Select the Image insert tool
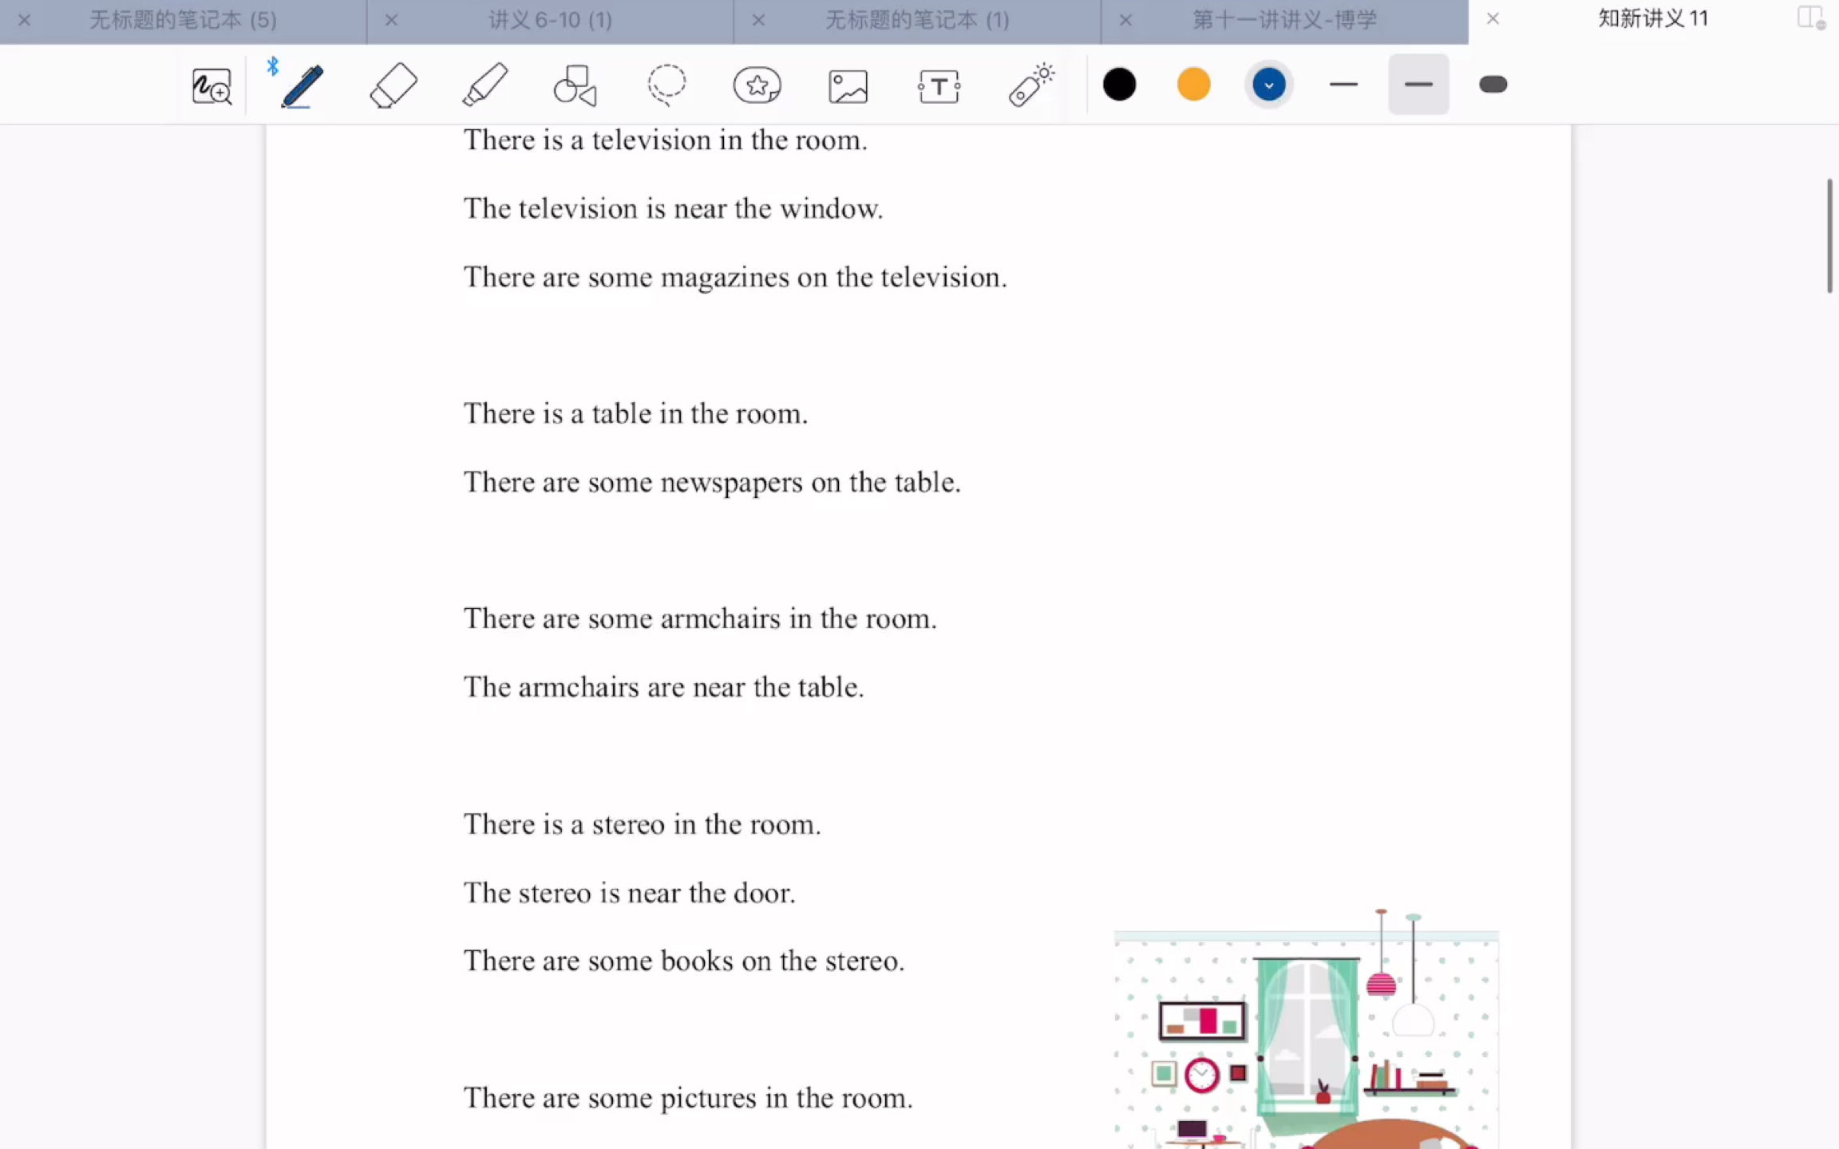 pos(848,86)
